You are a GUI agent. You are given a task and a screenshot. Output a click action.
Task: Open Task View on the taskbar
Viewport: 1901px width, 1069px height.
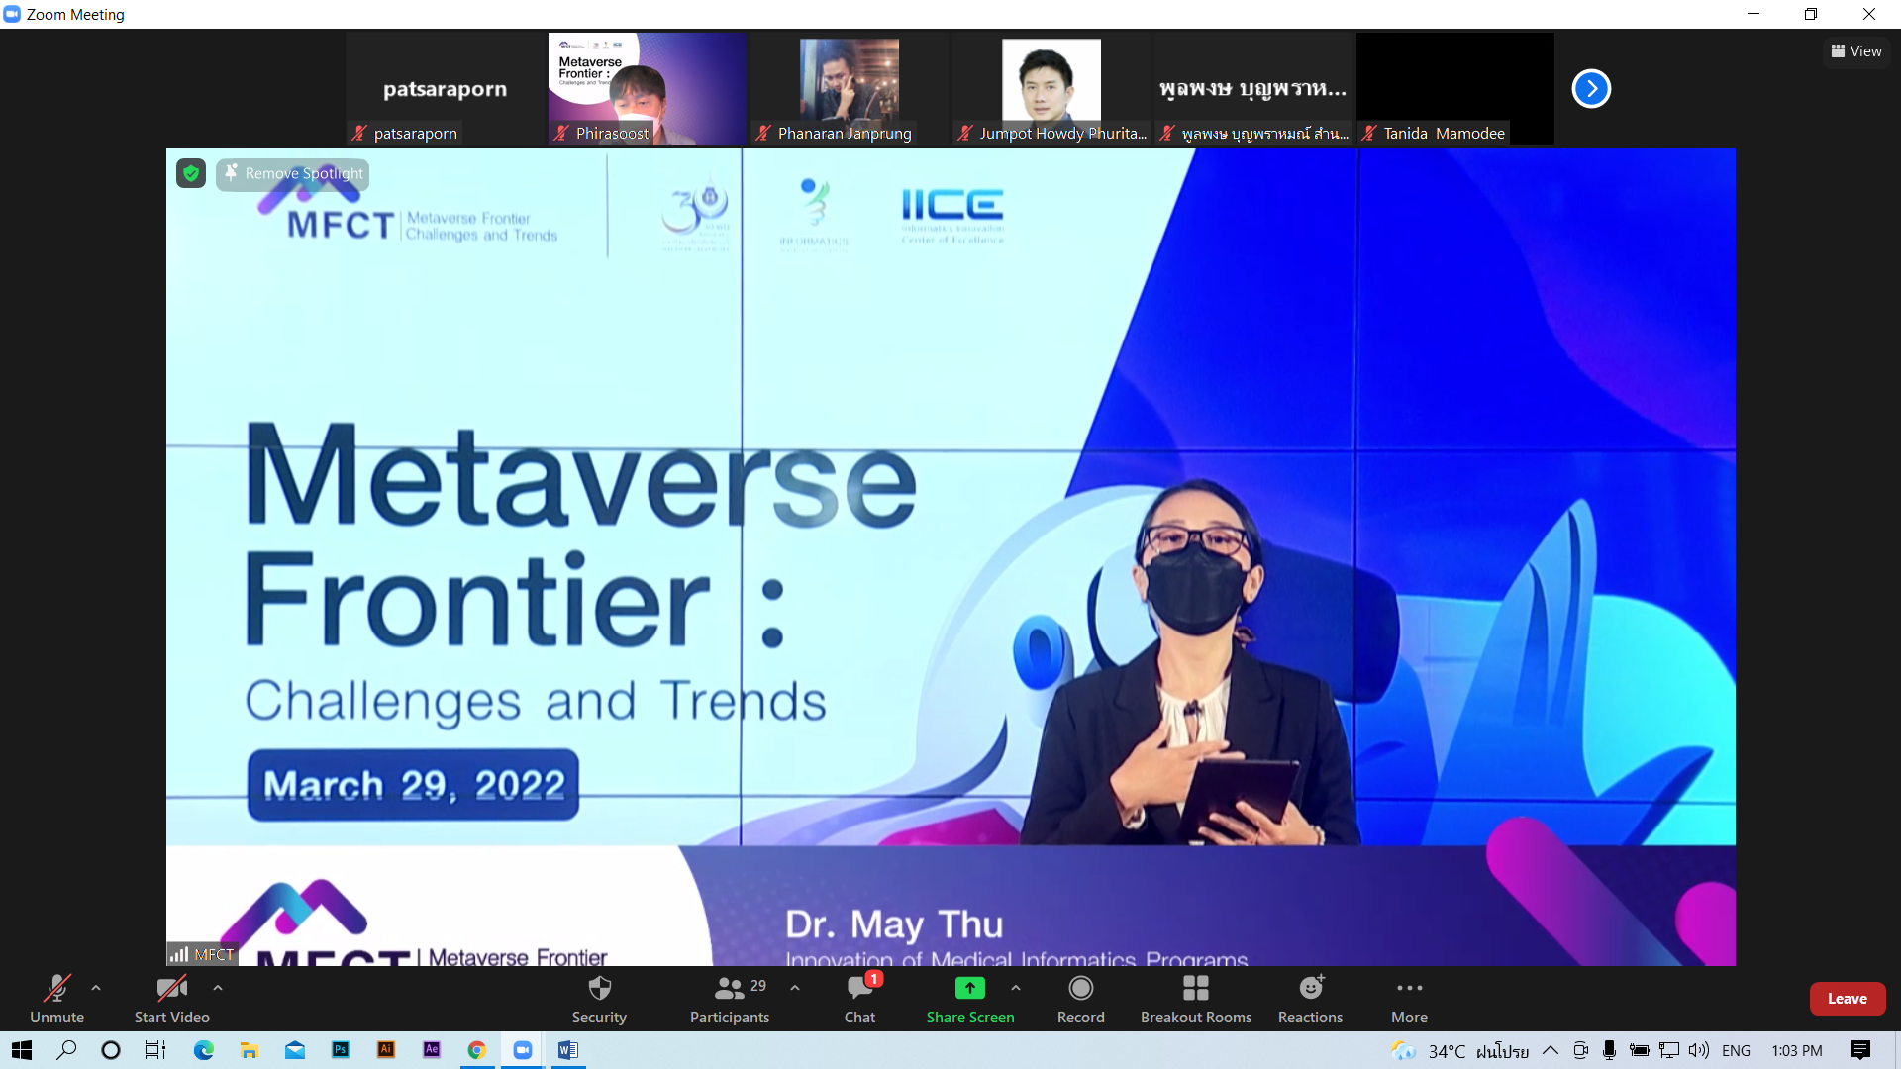point(155,1050)
